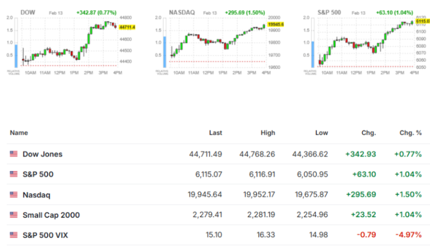Click the NASDAQ relative volume blue bar
The width and height of the screenshot is (430, 247).
click(164, 52)
